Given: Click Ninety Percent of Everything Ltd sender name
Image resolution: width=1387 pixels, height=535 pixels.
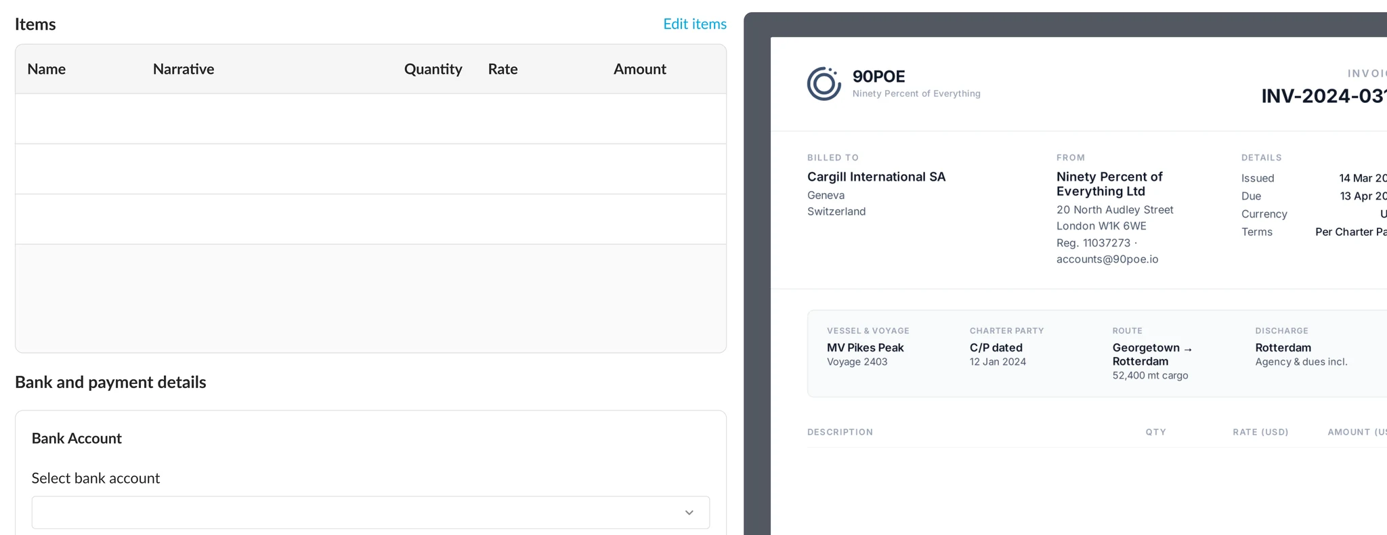Looking at the screenshot, I should click(1109, 184).
